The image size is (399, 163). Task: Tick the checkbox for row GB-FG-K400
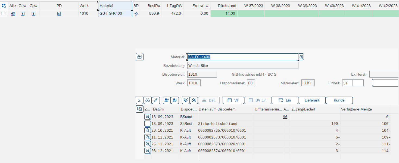tap(4, 14)
